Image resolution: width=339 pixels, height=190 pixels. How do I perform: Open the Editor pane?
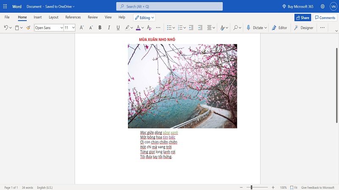(279, 27)
